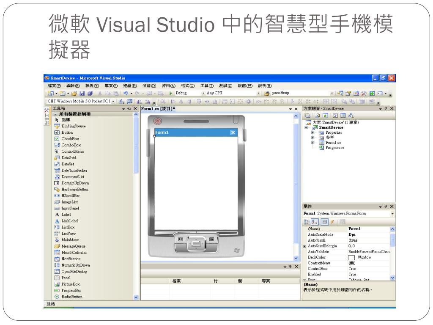Open the parseBexp find dropdown
Viewport: 433px width, 325px height.
pyautogui.click(x=332, y=93)
